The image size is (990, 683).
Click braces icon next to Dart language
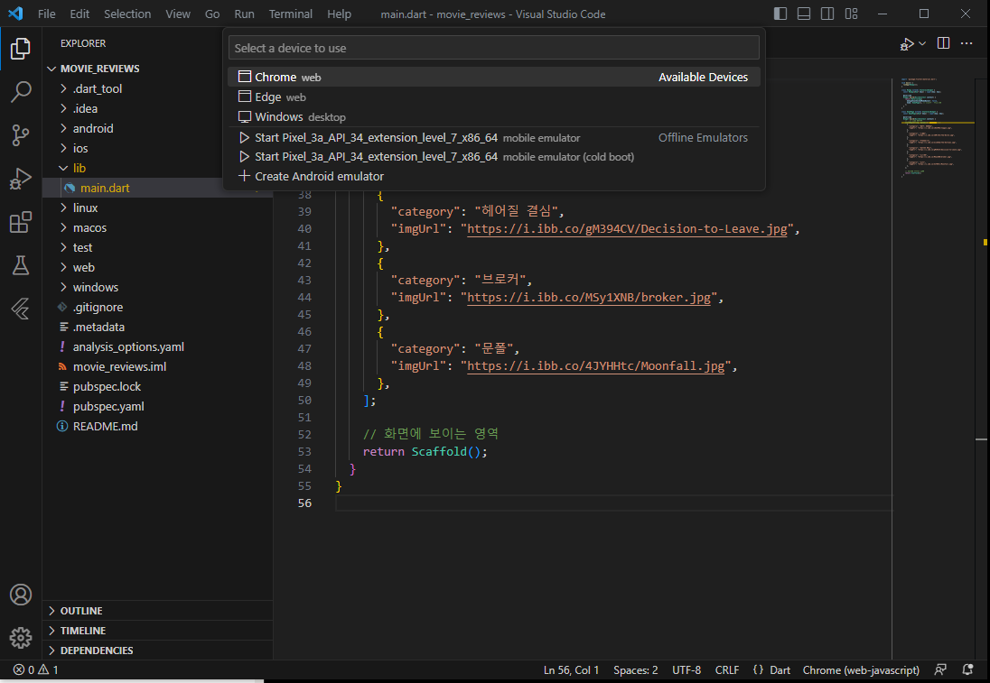758,669
